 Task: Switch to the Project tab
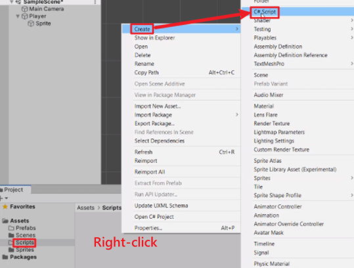(x=15, y=190)
